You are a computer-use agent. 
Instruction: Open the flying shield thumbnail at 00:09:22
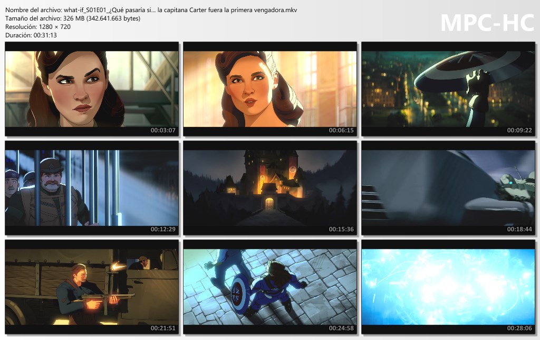(448, 89)
